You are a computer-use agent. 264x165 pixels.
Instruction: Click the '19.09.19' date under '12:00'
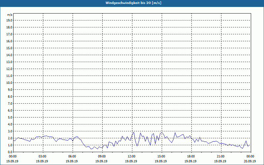coord(131,161)
